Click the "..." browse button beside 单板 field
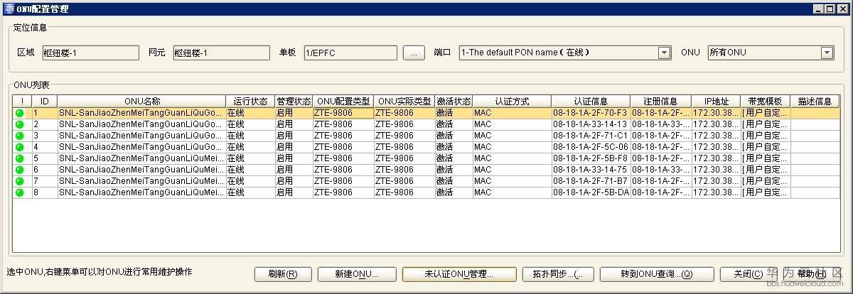Image resolution: width=853 pixels, height=294 pixels. (414, 53)
